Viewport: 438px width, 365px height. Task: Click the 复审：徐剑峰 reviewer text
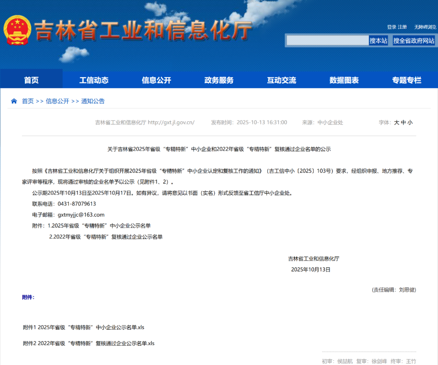pyautogui.click(x=371, y=361)
